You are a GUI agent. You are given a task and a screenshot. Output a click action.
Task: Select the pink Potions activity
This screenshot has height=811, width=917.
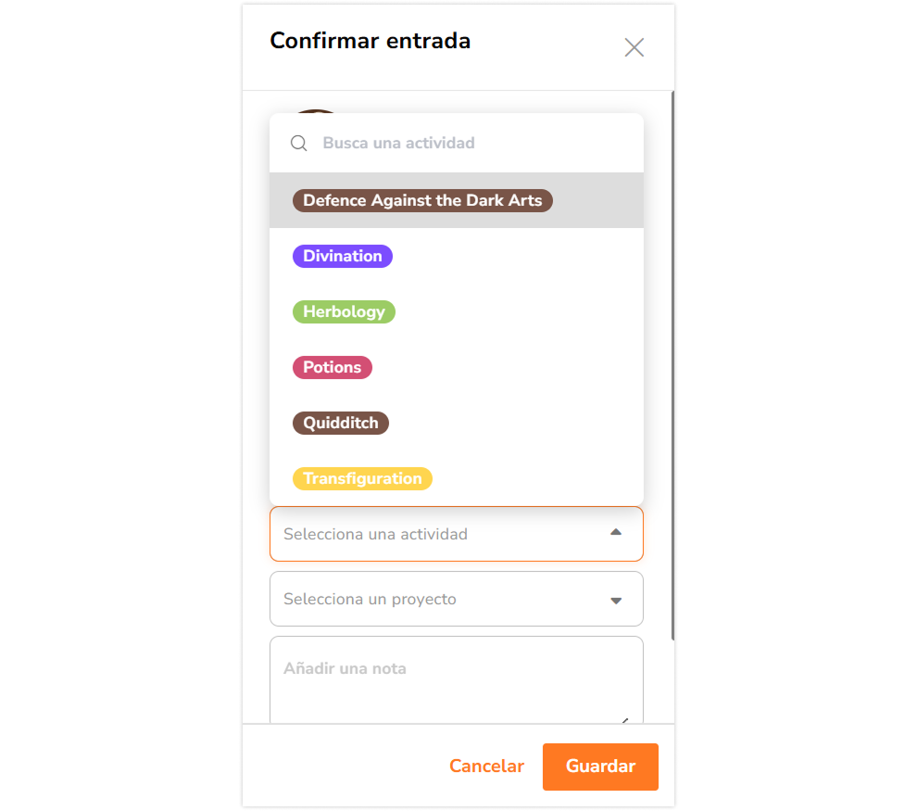click(333, 367)
